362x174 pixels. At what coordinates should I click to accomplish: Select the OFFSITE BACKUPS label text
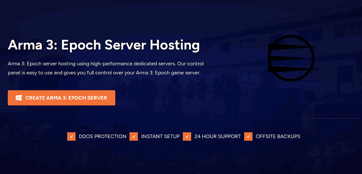click(x=278, y=136)
